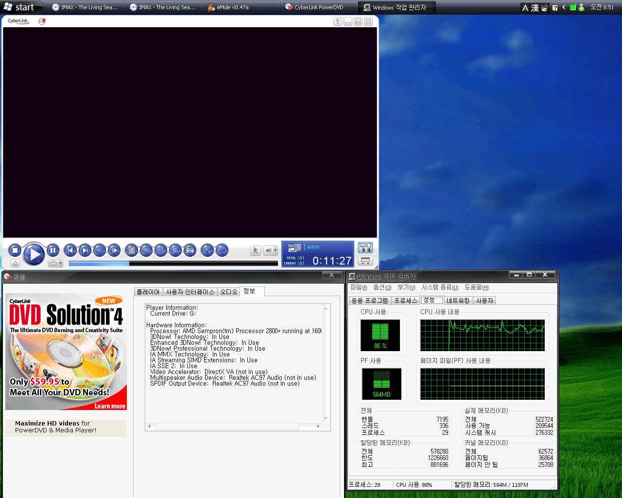Capture a frame with the snapshot icon
The image size is (622, 498).
tap(190, 250)
